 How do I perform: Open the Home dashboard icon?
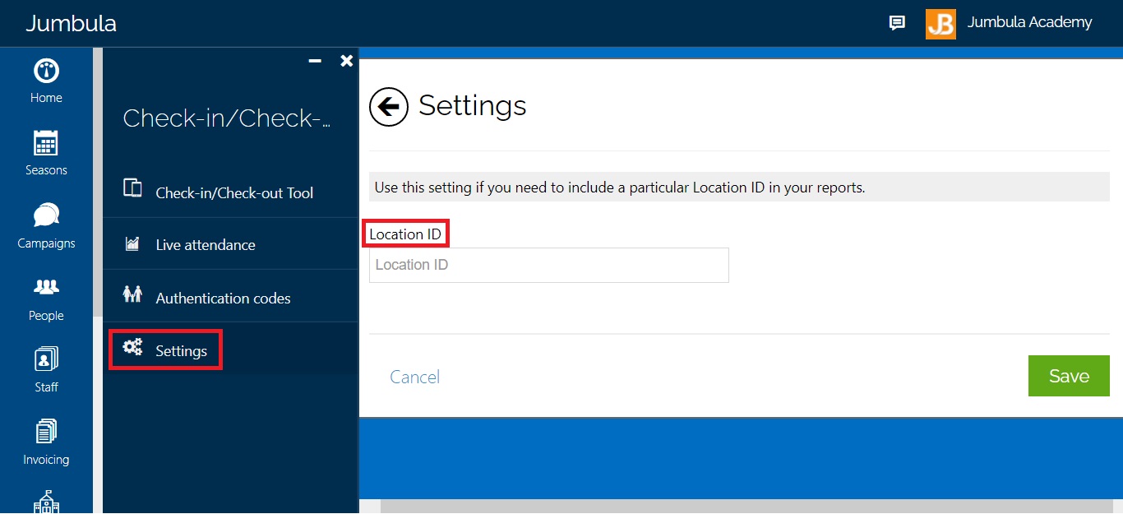(46, 71)
